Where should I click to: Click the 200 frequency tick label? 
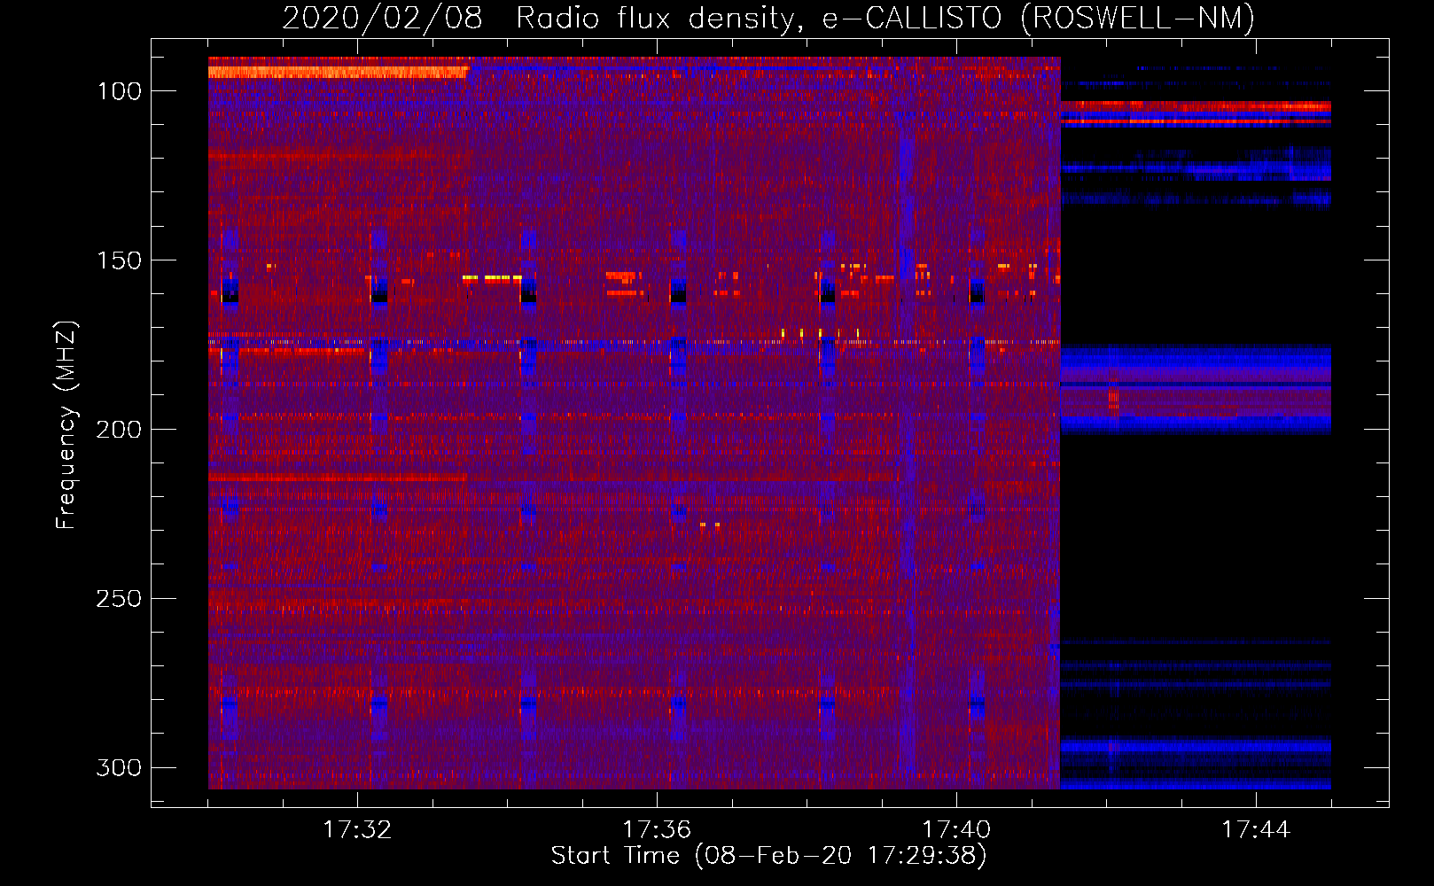click(119, 430)
